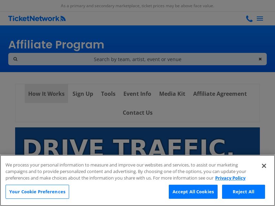Dismiss the cookie banner with the X

(264, 166)
